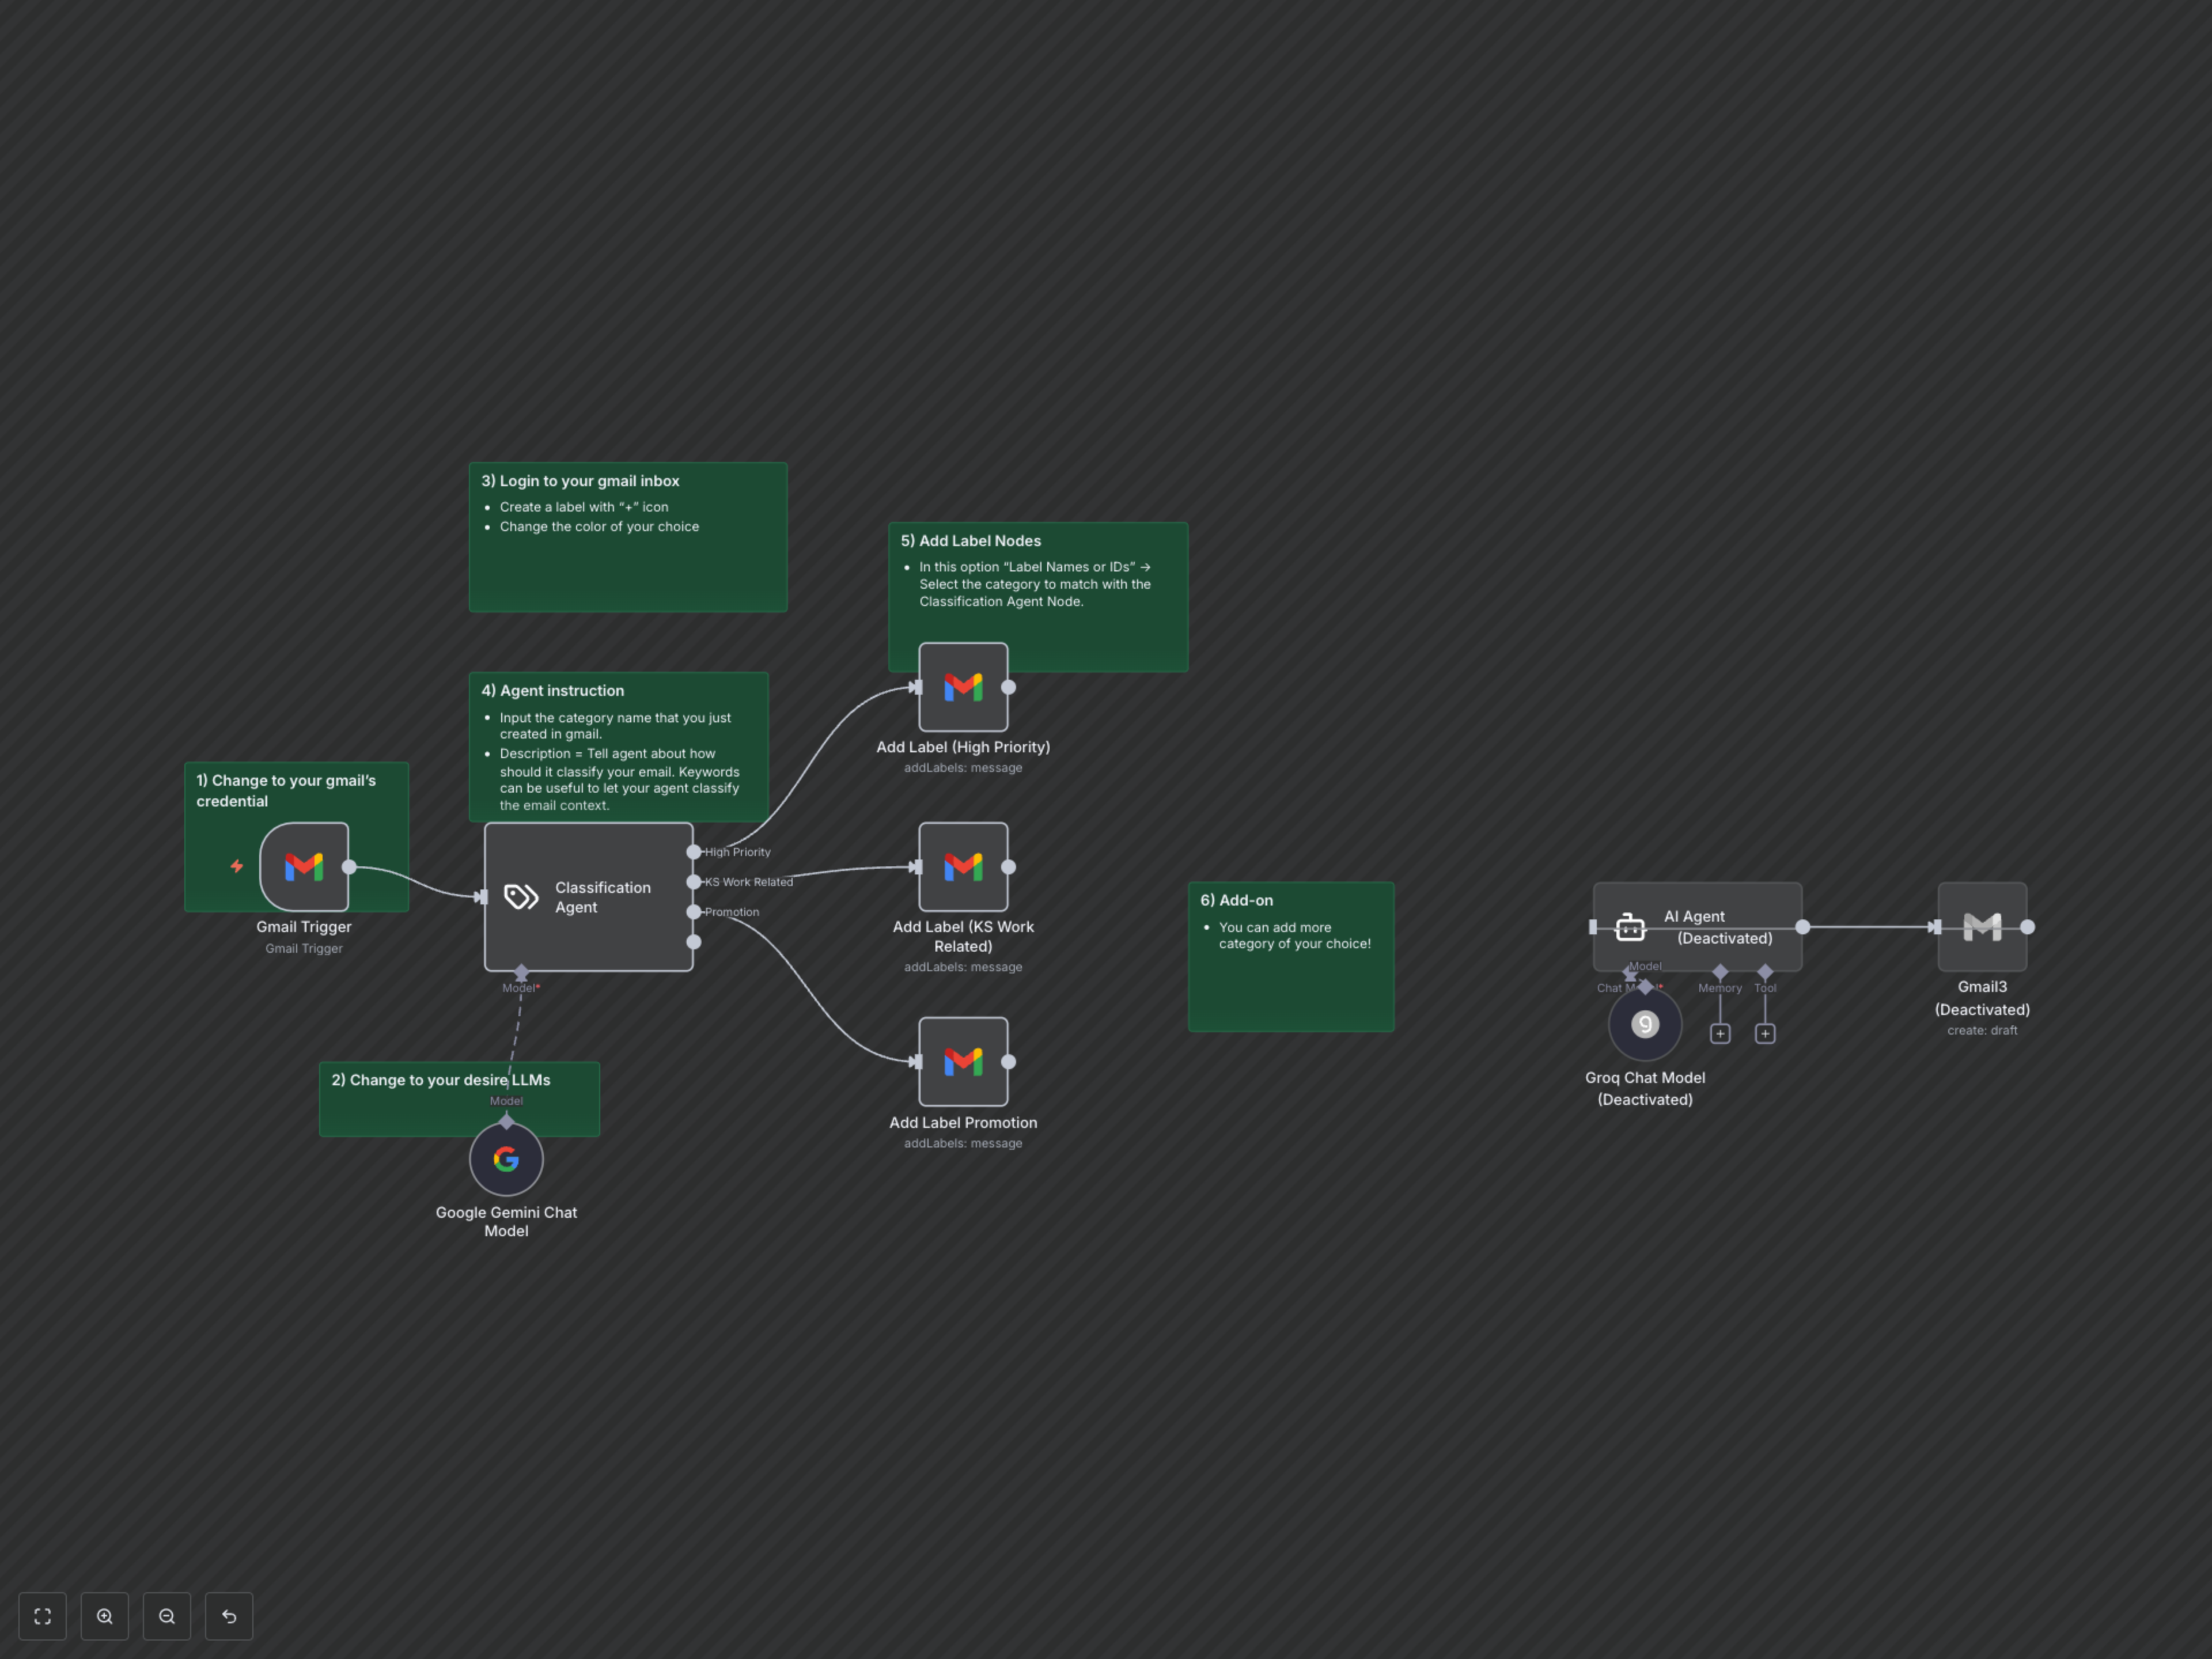This screenshot has height=1659, width=2212.
Task: Open the Classification Agent node
Action: pos(588,897)
